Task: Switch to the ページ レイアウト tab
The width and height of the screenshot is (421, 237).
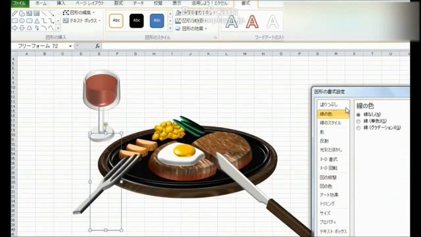Action: pos(89,3)
